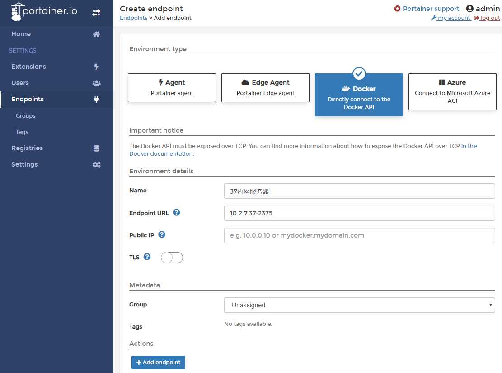This screenshot has width=502, height=373.
Task: Open Endpoints in the sidebar
Action: (56, 100)
